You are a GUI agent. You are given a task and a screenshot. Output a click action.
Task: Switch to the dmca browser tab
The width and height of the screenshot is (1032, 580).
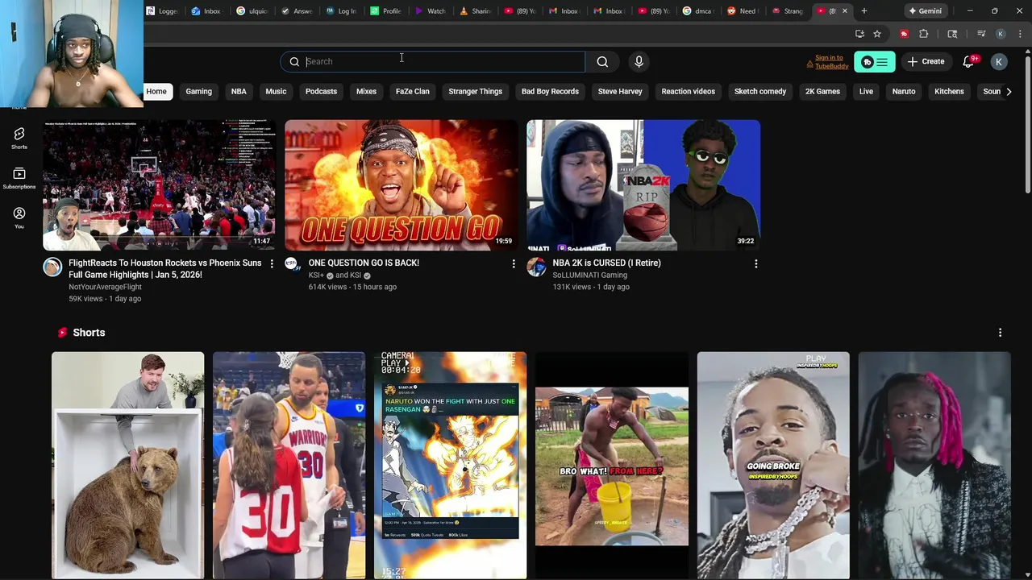pyautogui.click(x=698, y=11)
